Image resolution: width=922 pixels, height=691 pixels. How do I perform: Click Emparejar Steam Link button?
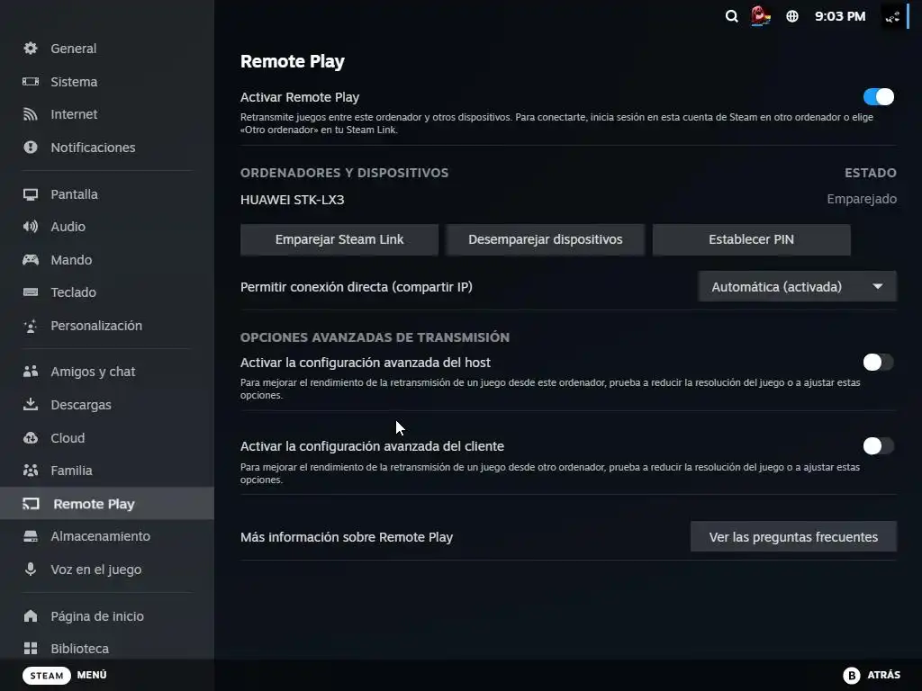coord(339,239)
